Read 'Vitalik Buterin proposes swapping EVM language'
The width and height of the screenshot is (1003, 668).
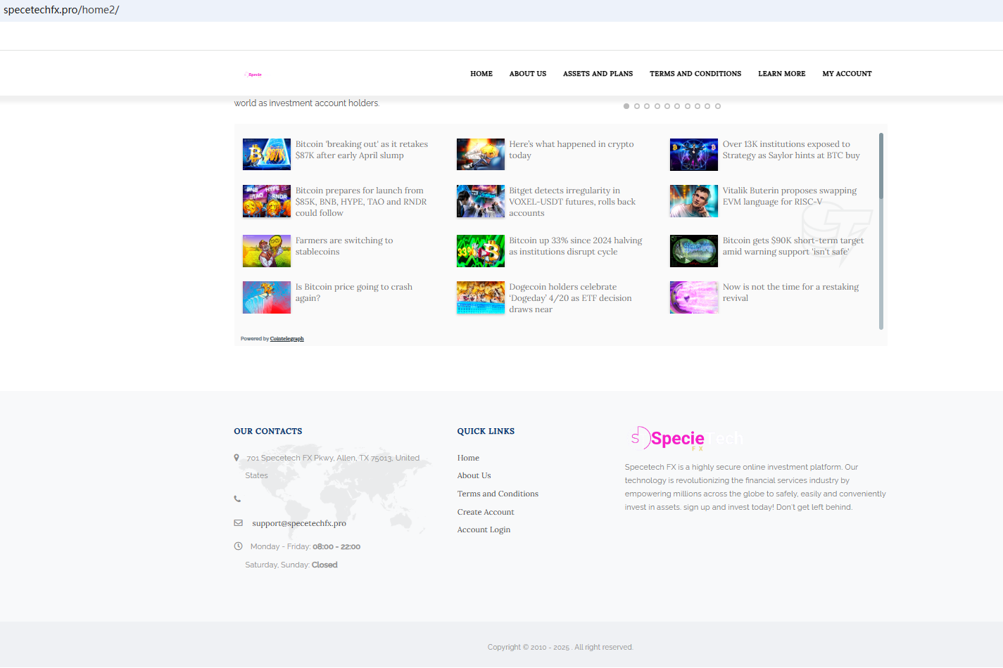pos(790,196)
